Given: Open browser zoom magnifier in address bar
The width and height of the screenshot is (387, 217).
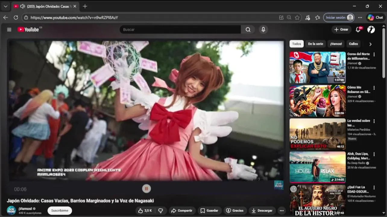Looking at the screenshot, I should click(x=289, y=17).
